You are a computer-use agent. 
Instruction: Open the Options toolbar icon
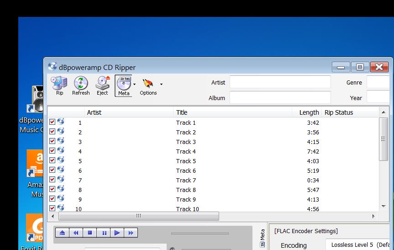click(148, 85)
